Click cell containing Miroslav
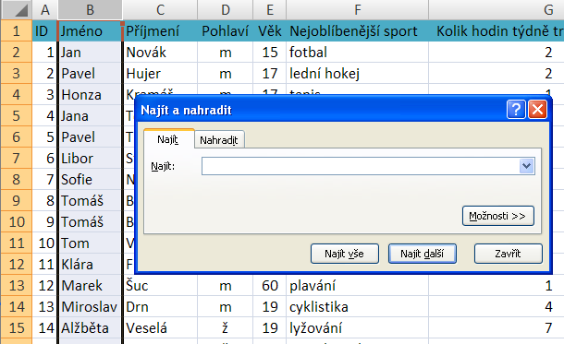Image resolution: width=564 pixels, height=344 pixels. (89, 307)
